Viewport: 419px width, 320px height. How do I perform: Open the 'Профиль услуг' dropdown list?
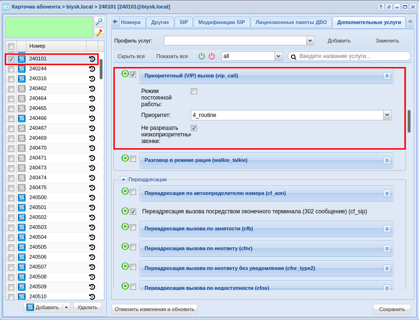310,41
